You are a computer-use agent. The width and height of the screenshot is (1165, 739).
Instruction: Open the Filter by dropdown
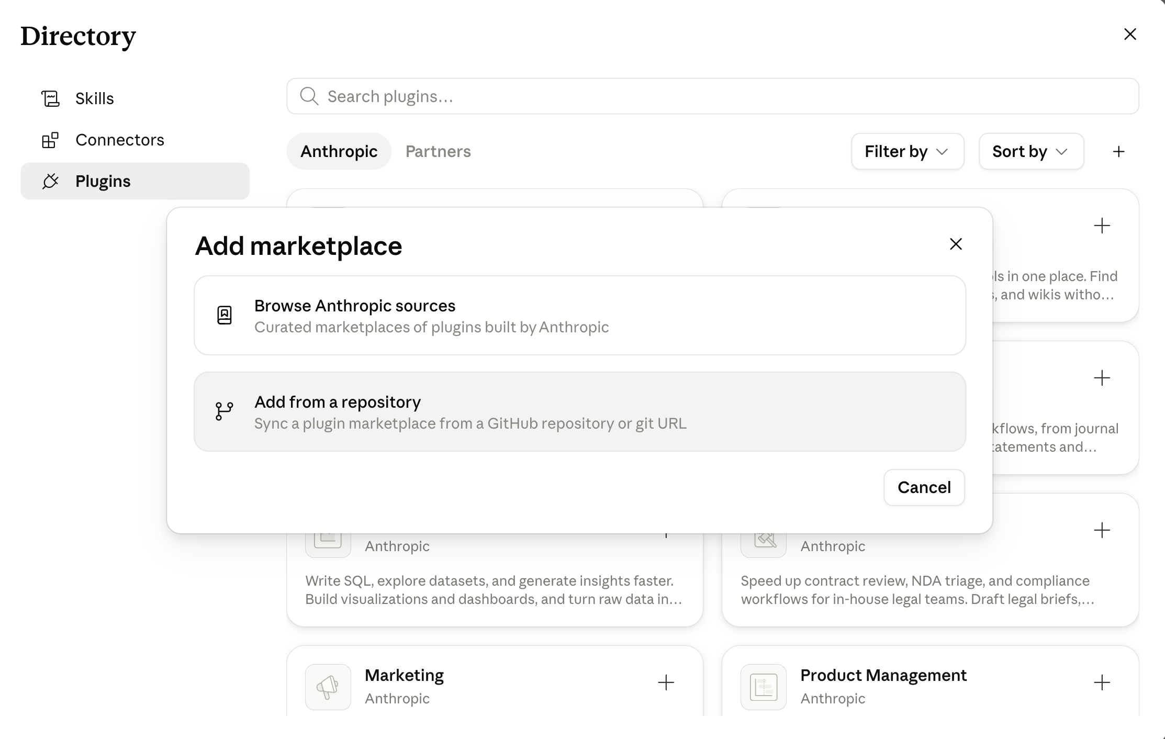pos(908,151)
